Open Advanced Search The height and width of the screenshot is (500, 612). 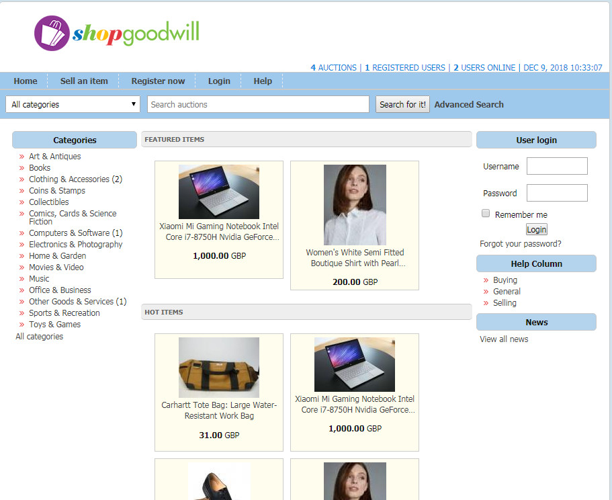point(469,104)
